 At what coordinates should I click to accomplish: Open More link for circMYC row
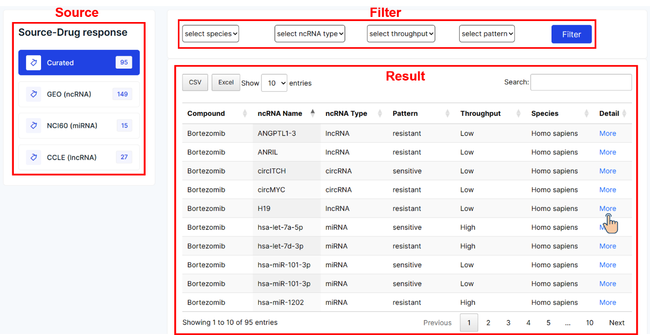pyautogui.click(x=607, y=190)
